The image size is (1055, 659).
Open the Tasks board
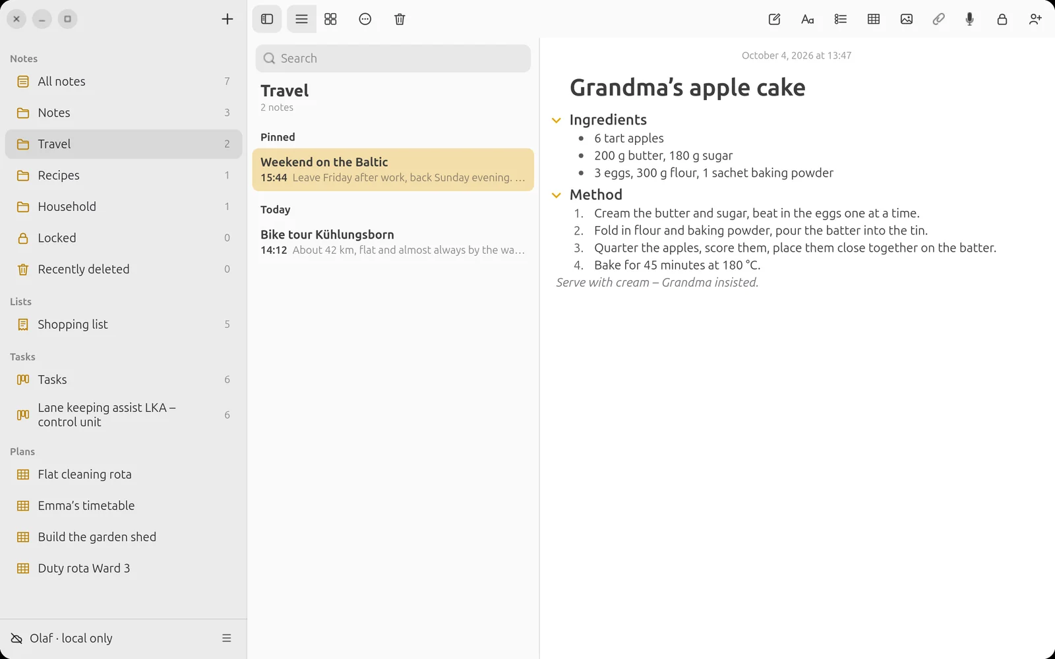coord(123,380)
